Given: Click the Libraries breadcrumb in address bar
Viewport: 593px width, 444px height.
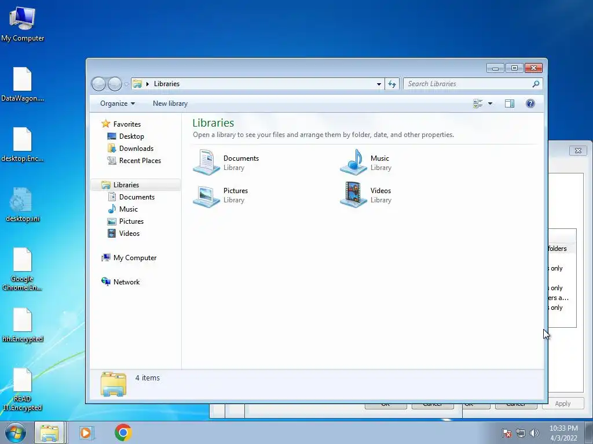Looking at the screenshot, I should point(167,84).
